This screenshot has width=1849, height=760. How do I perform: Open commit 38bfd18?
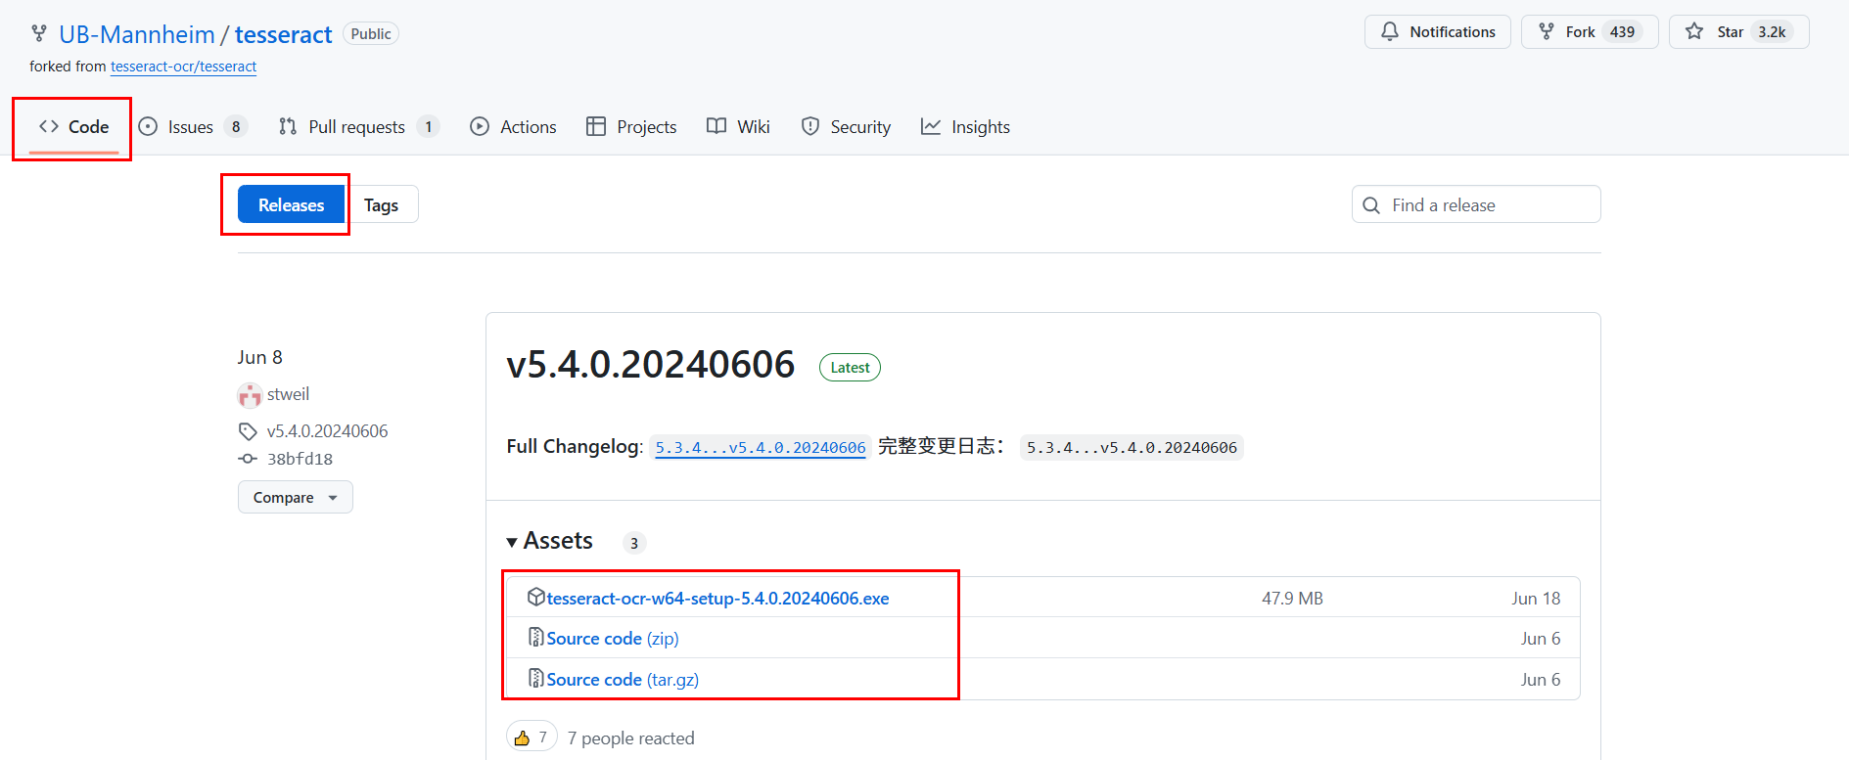click(x=300, y=459)
